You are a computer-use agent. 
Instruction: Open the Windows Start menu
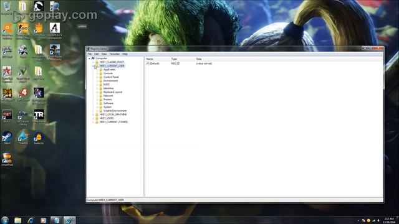pos(5,220)
